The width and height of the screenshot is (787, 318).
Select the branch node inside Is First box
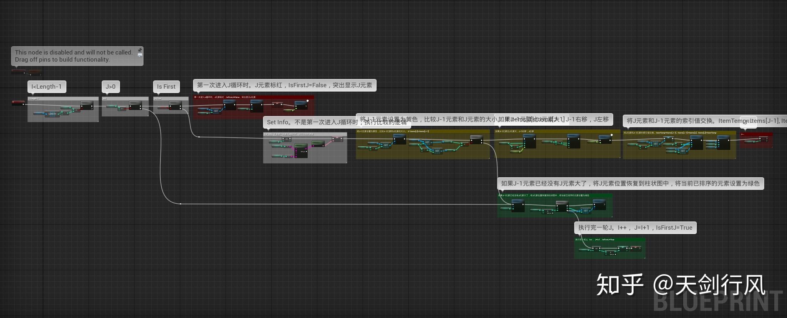175,106
